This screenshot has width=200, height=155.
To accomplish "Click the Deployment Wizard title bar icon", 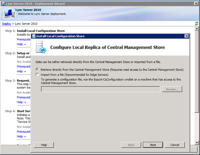I will [x=3, y=3].
